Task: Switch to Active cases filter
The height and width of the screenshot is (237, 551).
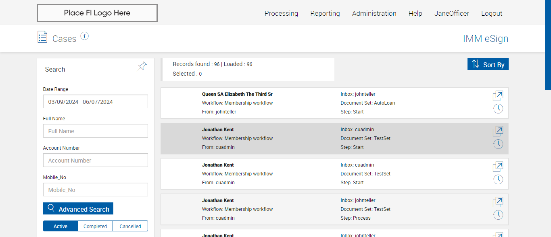Action: pyautogui.click(x=61, y=226)
